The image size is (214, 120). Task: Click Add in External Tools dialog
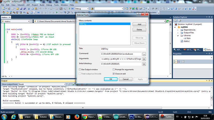(x=139, y=24)
